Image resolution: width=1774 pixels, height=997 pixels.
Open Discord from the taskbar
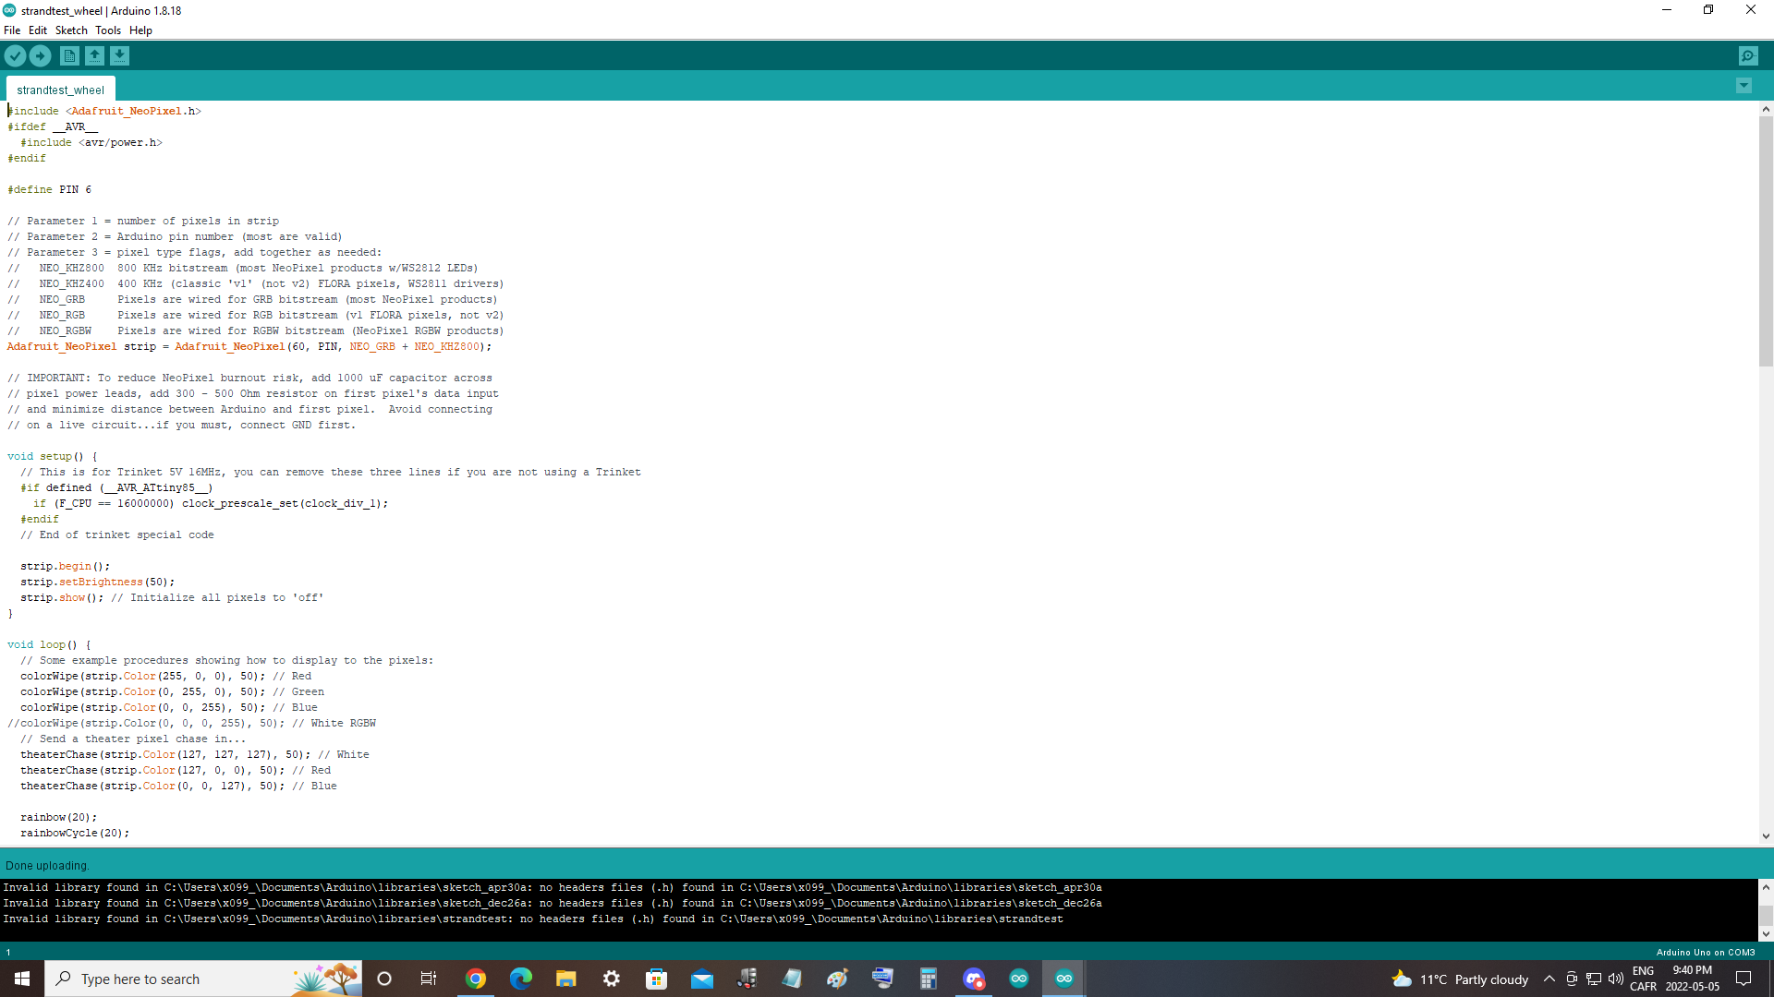click(x=974, y=979)
